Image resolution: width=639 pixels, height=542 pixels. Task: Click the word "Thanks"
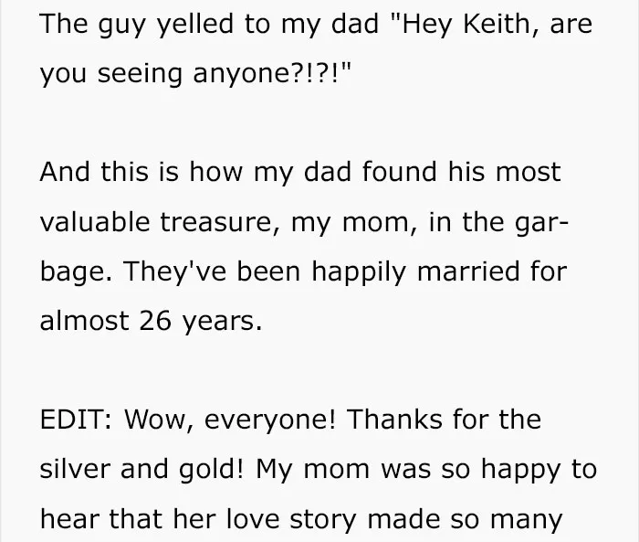pos(394,420)
